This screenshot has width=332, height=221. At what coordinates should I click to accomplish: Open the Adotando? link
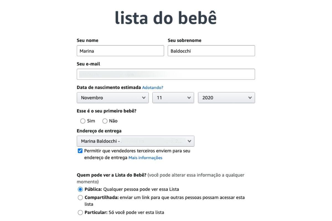153,88
